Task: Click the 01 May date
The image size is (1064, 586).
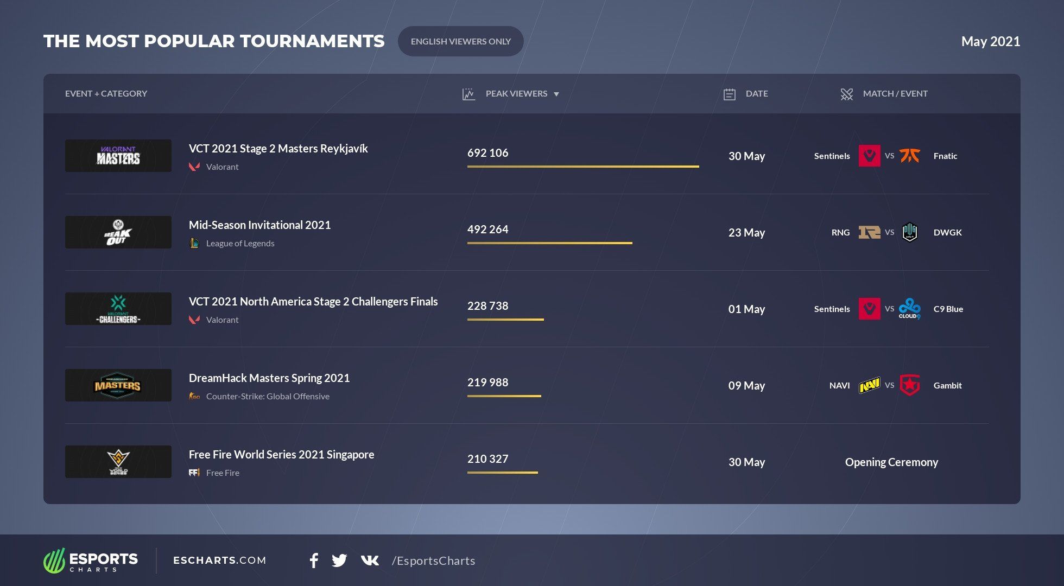Action: 746,309
